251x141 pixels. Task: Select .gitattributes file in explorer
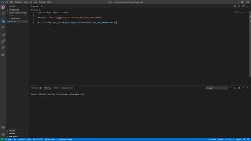[17, 18]
